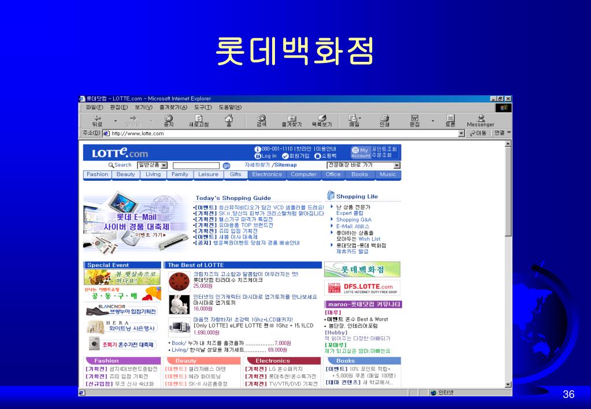Image resolution: width=591 pixels, height=409 pixels.
Task: Click the Shopping Life bag icon
Action: coord(330,195)
